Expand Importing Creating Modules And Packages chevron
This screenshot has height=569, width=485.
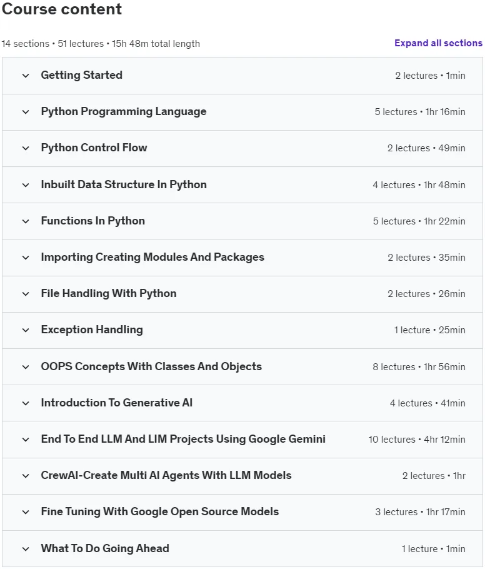(x=26, y=258)
